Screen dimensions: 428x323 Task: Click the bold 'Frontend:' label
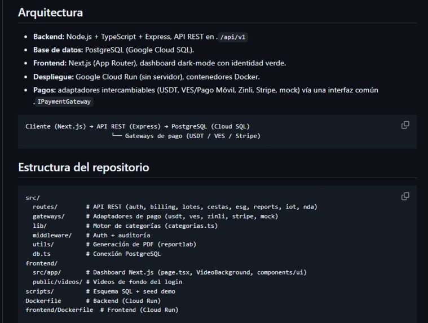click(x=50, y=63)
